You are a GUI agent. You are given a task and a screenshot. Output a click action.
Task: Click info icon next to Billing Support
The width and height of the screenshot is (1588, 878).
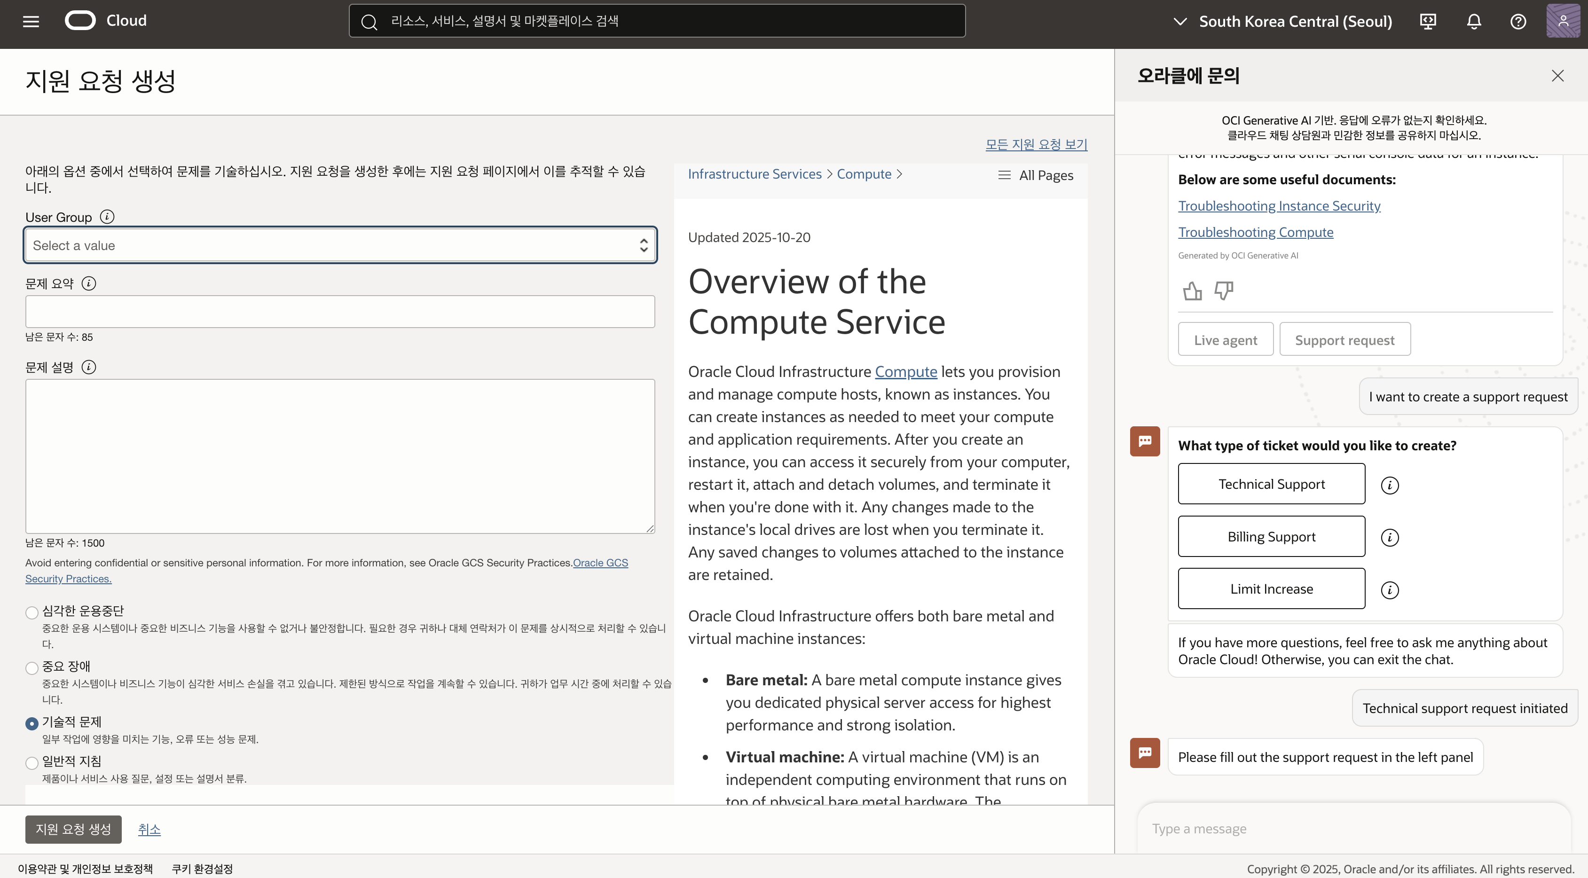coord(1390,537)
